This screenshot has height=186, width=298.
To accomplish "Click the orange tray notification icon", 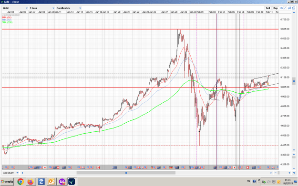I will click(x=278, y=182).
